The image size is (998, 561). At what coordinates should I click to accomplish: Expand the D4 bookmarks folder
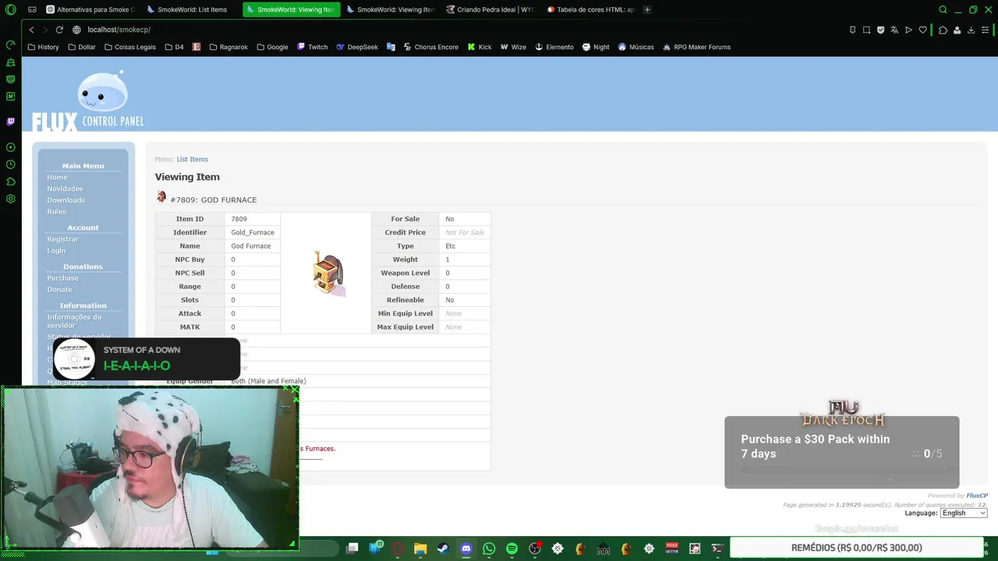click(174, 47)
